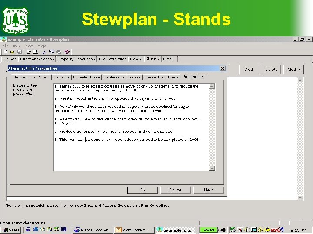
Task: Click the Help button in the dialog
Action: 208,190
